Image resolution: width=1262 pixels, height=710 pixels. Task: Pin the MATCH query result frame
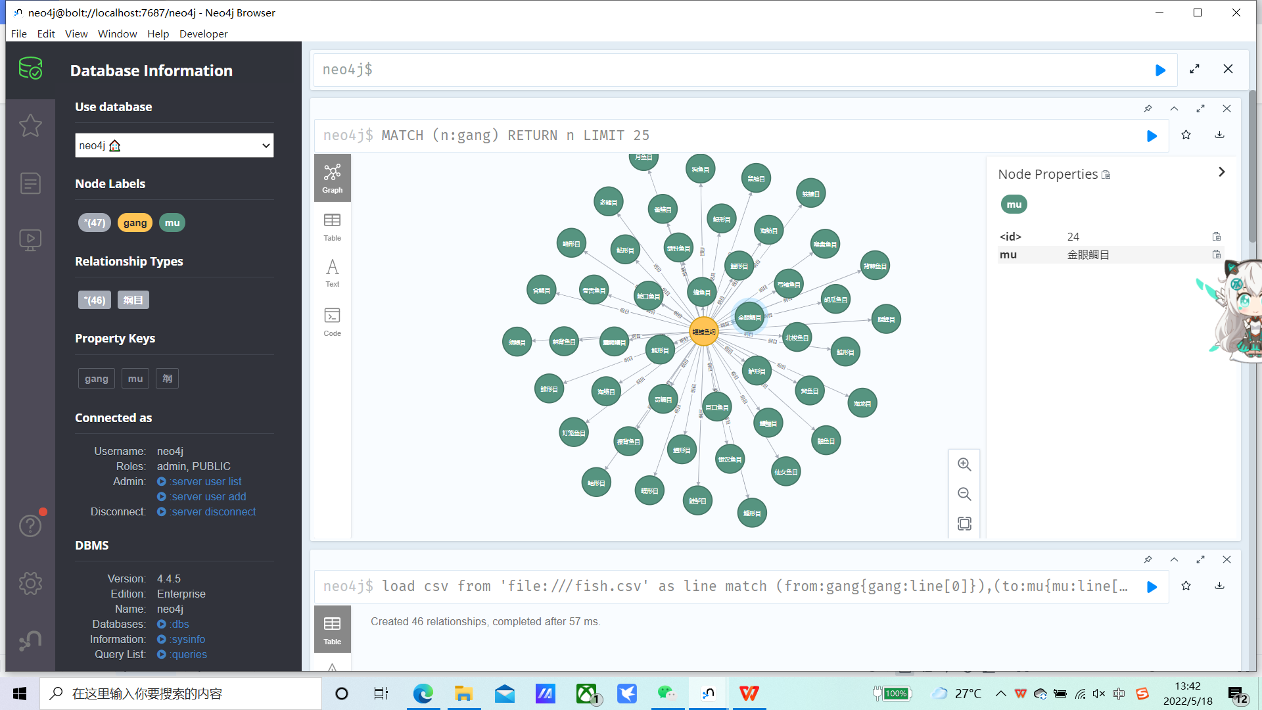(x=1148, y=108)
